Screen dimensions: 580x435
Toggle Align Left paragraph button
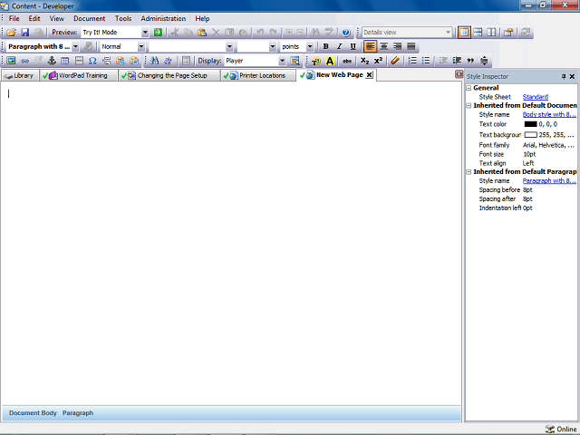click(371, 46)
